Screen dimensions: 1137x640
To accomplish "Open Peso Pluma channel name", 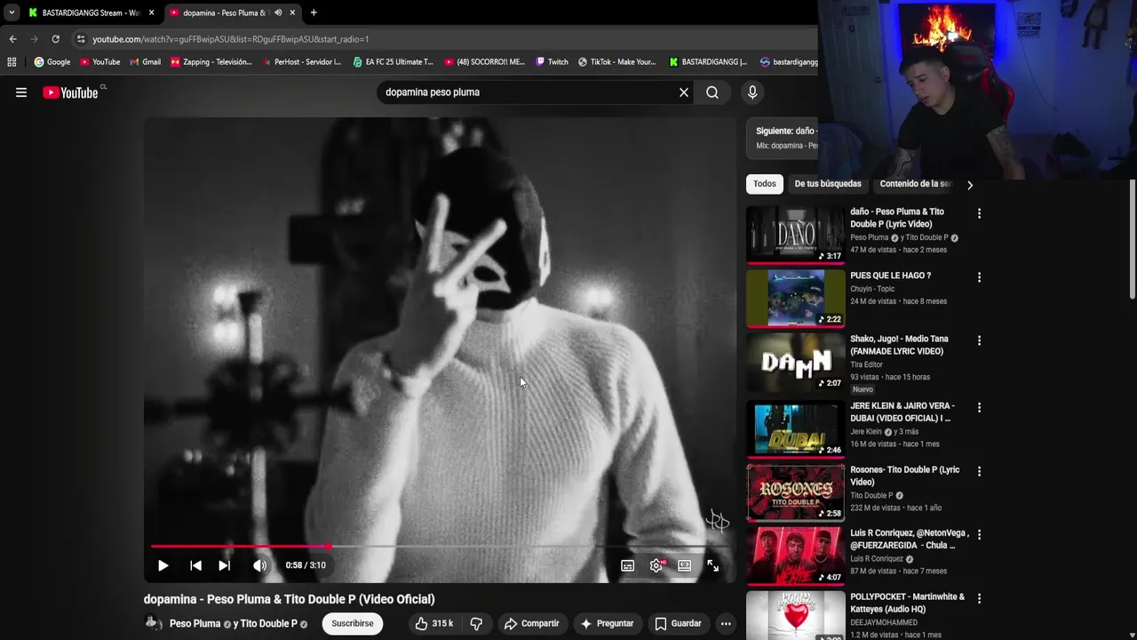I will [195, 624].
